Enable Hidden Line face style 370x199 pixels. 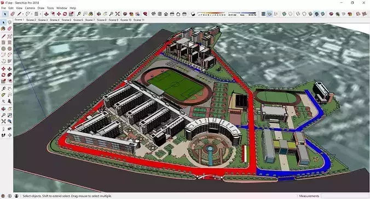pyautogui.click(x=304, y=14)
